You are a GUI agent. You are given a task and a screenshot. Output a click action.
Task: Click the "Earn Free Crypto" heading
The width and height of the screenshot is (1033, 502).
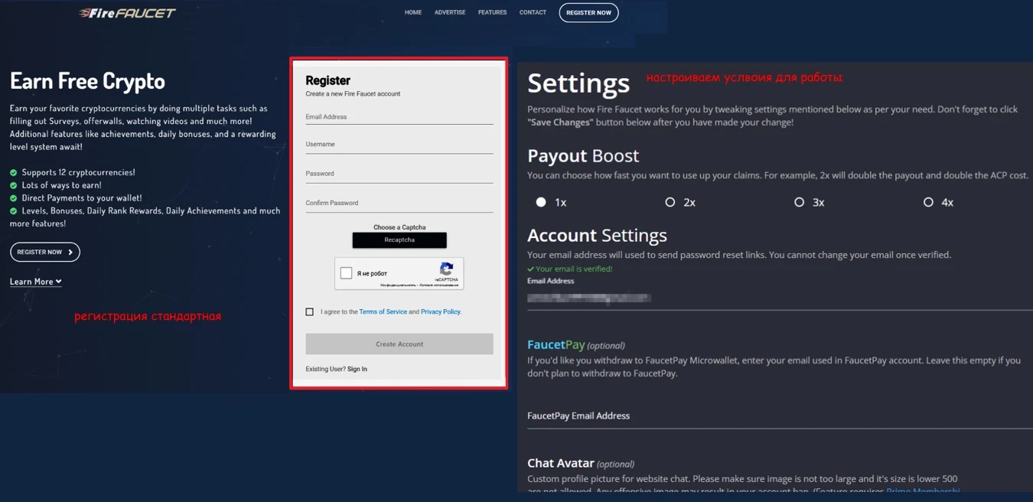coord(87,81)
